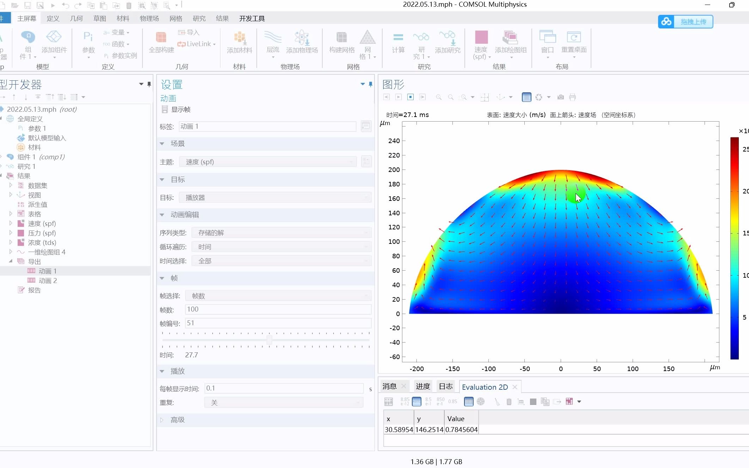Toggle the grid display in the graphics window
The height and width of the screenshot is (468, 749).
pos(526,97)
